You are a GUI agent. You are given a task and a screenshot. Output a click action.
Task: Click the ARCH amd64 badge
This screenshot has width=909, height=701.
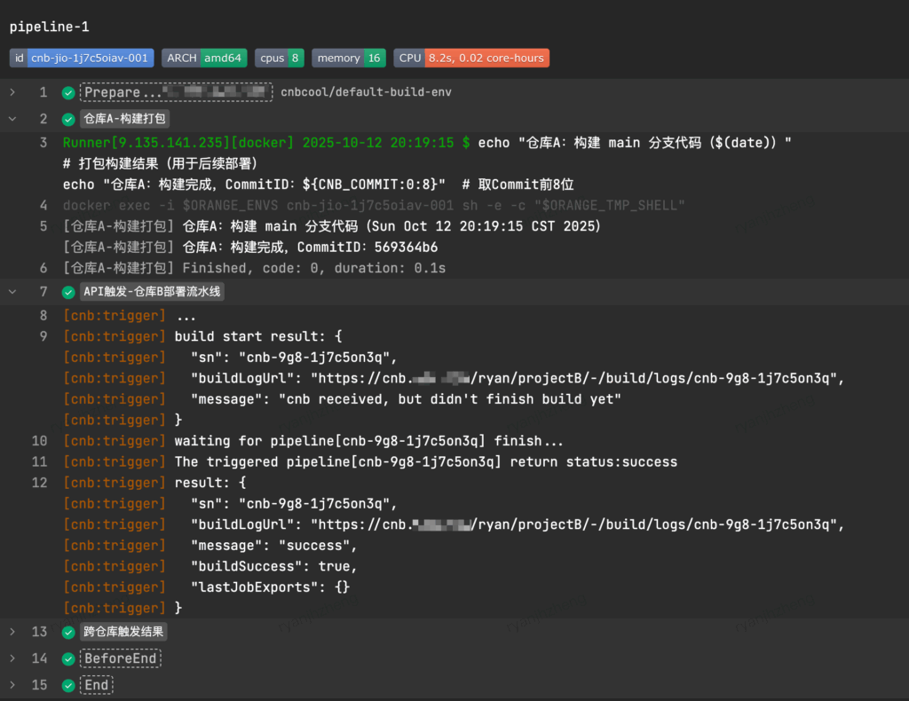pos(203,58)
